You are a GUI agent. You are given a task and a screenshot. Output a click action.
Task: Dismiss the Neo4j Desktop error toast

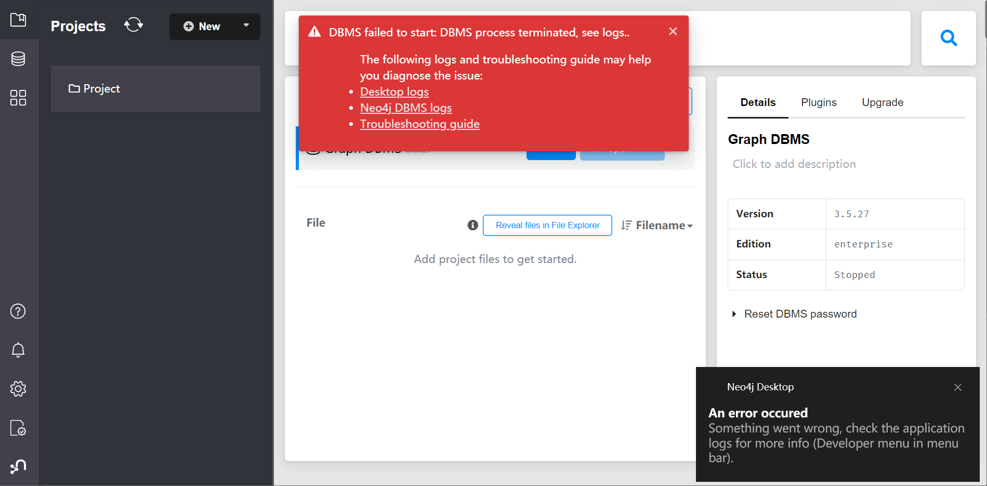pyautogui.click(x=958, y=387)
